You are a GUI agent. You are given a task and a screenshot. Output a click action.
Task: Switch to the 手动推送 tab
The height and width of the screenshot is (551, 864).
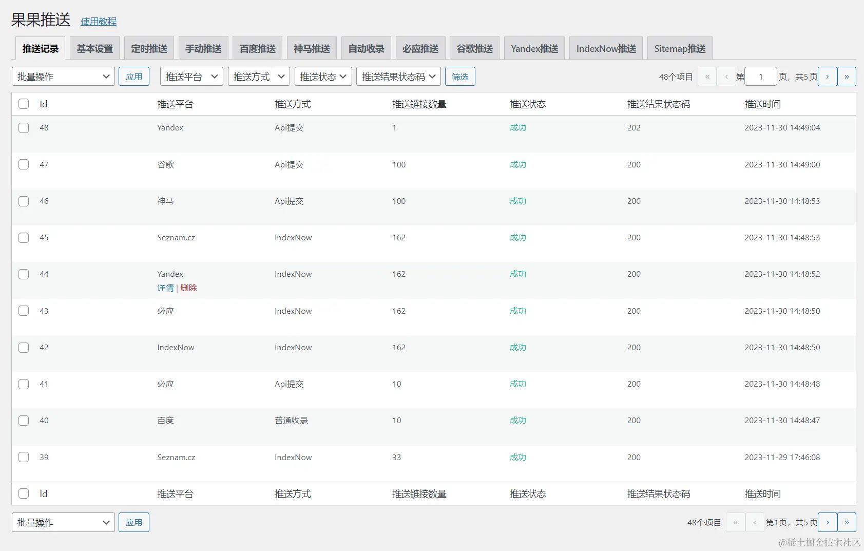pyautogui.click(x=203, y=48)
